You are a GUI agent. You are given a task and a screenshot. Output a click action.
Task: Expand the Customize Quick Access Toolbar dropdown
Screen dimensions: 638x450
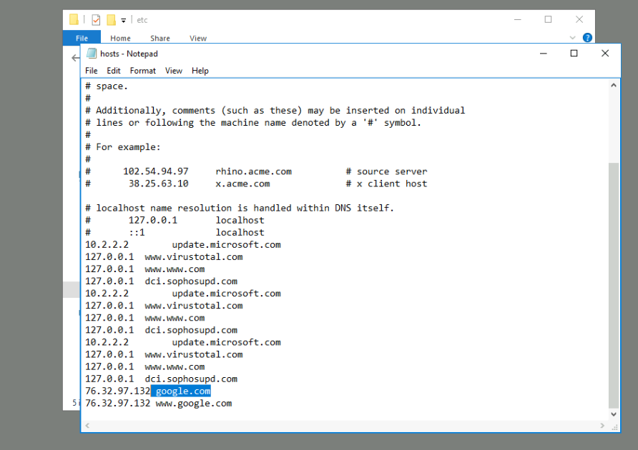123,21
